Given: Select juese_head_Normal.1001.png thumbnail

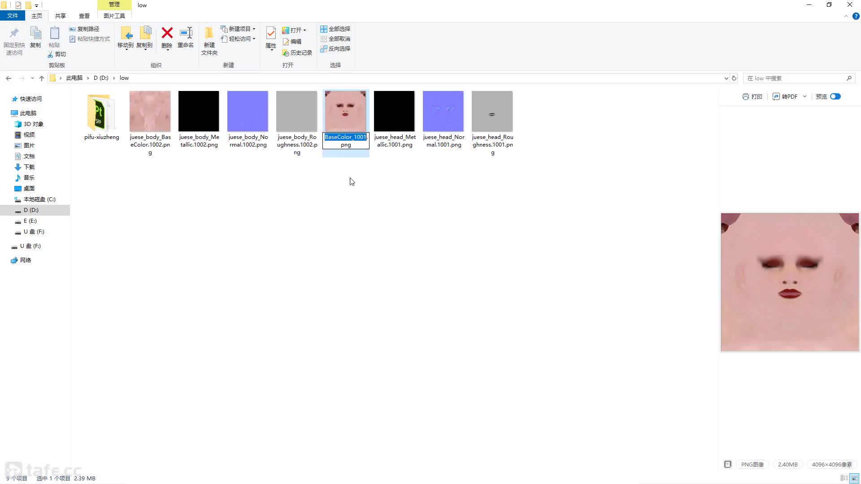Looking at the screenshot, I should (x=443, y=111).
